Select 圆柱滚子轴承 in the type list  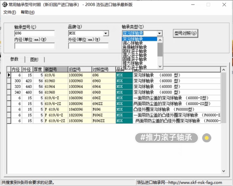(139, 51)
